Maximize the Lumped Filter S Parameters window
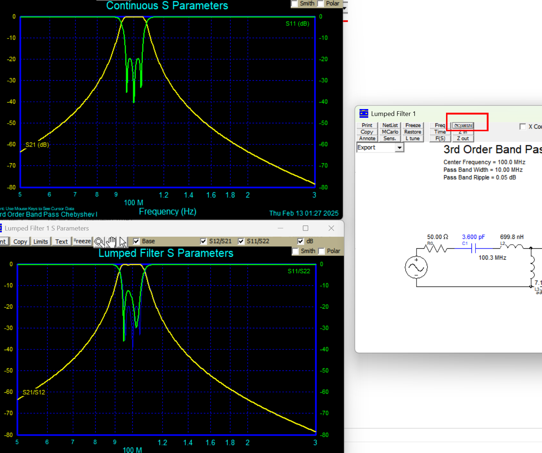Screen dimensions: 542x453 305,228
